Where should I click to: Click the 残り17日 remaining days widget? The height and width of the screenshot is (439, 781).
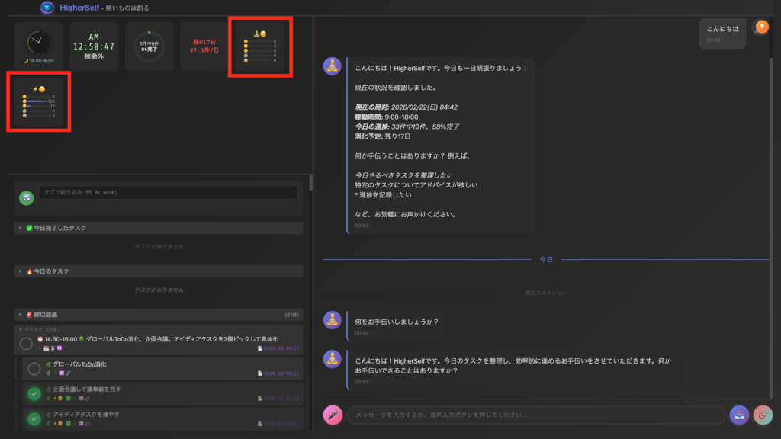coord(204,46)
